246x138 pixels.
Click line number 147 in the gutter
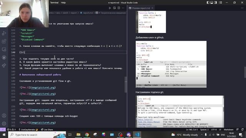pos(13,75)
